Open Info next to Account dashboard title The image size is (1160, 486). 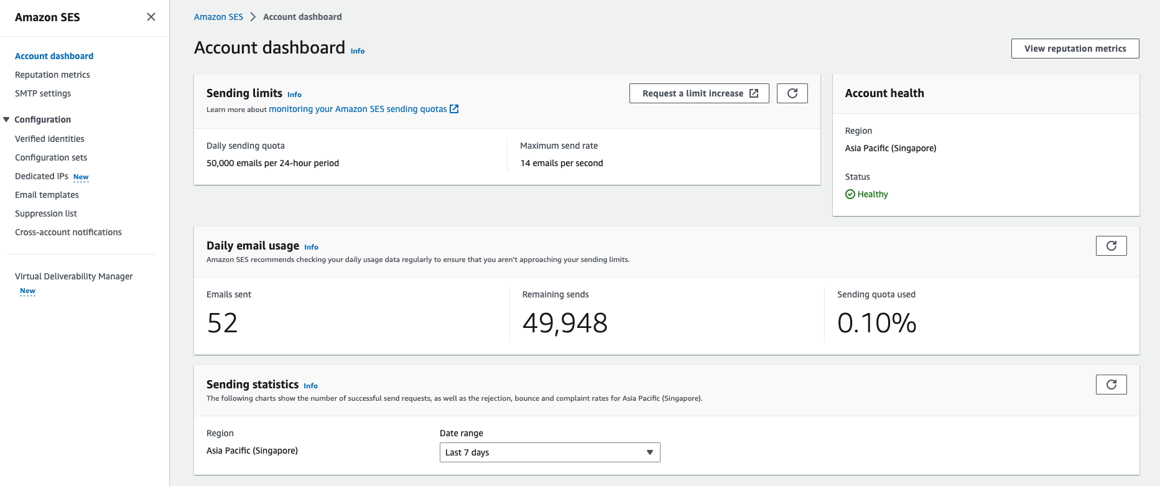358,51
